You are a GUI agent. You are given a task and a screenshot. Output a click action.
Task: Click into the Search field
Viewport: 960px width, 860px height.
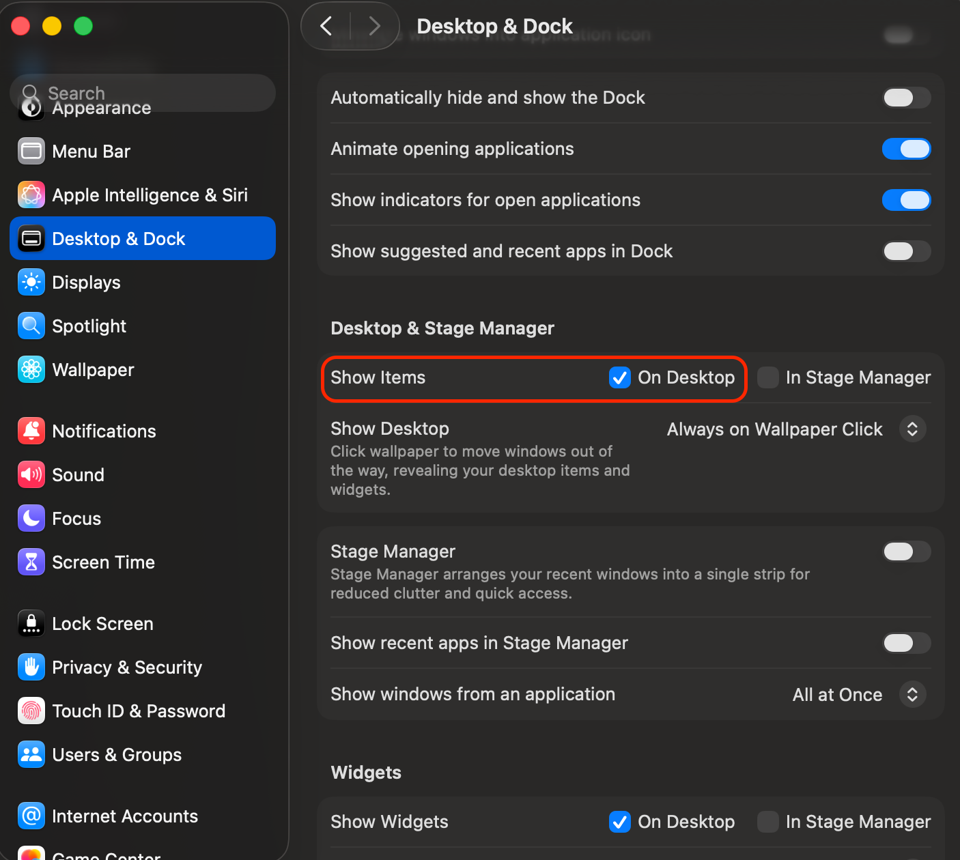tap(150, 93)
